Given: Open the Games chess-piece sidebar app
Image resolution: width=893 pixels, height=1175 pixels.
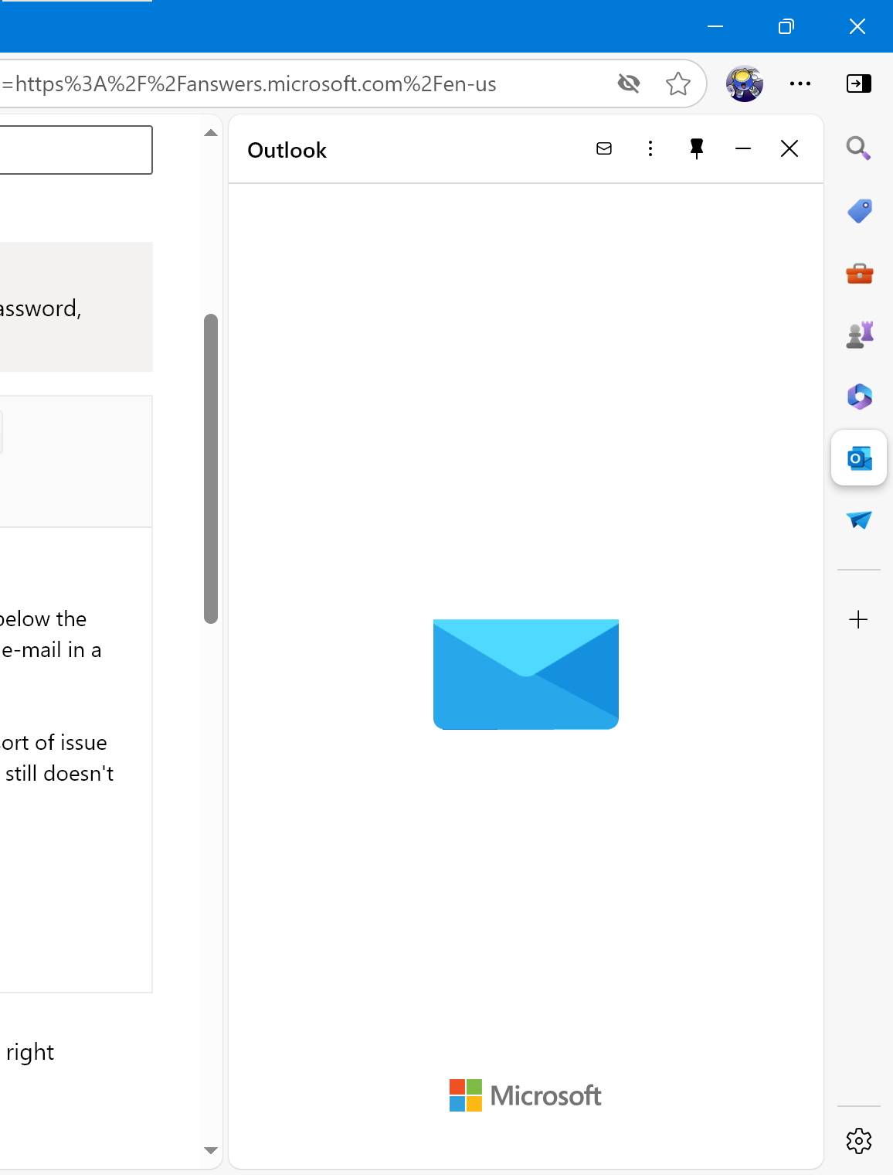Looking at the screenshot, I should pyautogui.click(x=859, y=335).
